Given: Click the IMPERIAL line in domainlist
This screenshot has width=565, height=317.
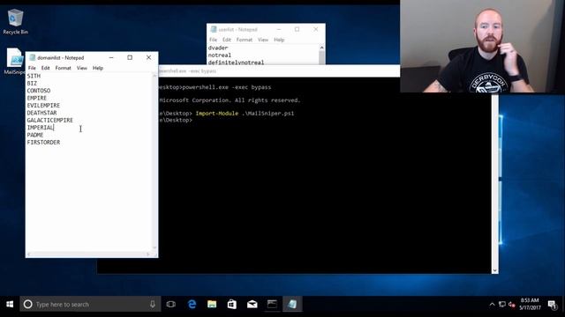Looking at the screenshot, I should 40,128.
